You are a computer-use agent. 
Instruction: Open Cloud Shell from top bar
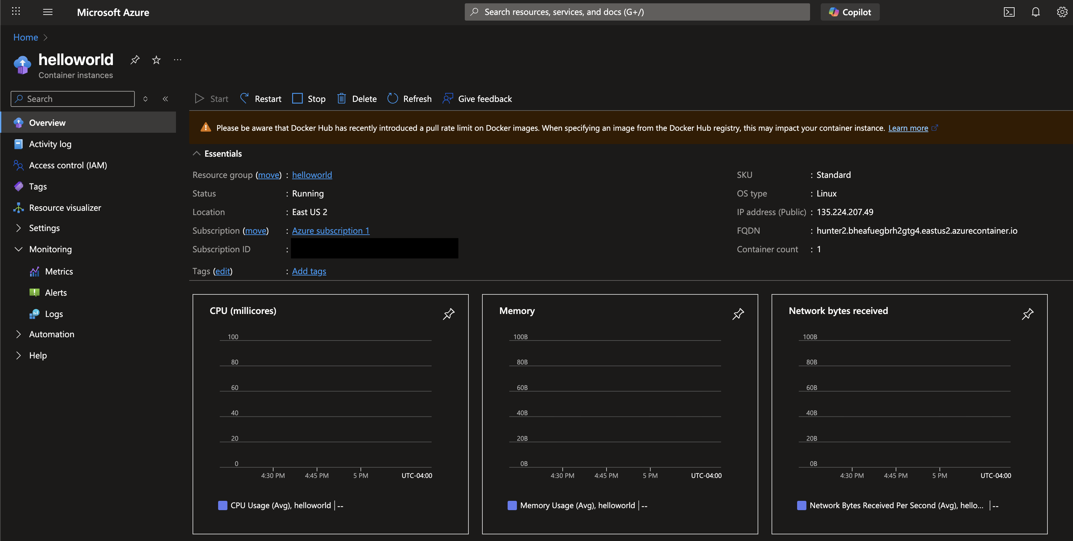point(1009,12)
